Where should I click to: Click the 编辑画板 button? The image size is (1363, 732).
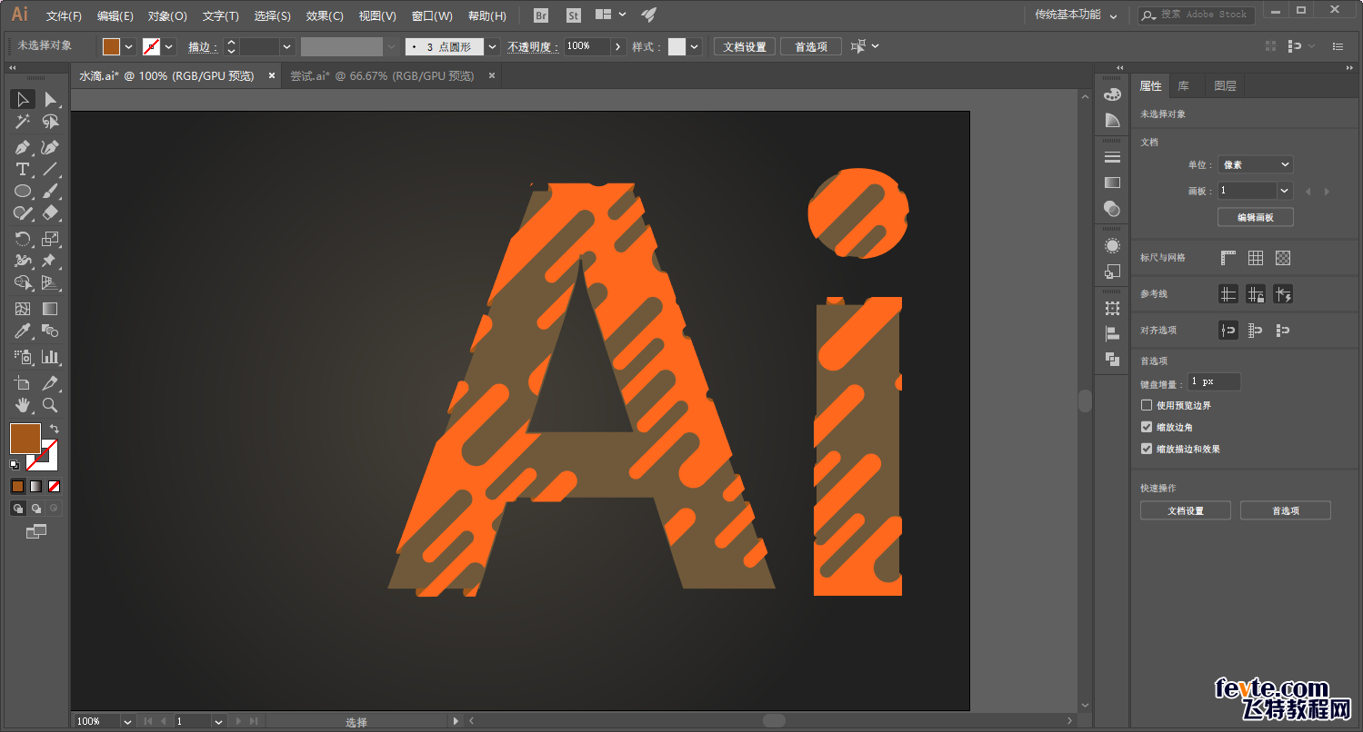point(1255,217)
